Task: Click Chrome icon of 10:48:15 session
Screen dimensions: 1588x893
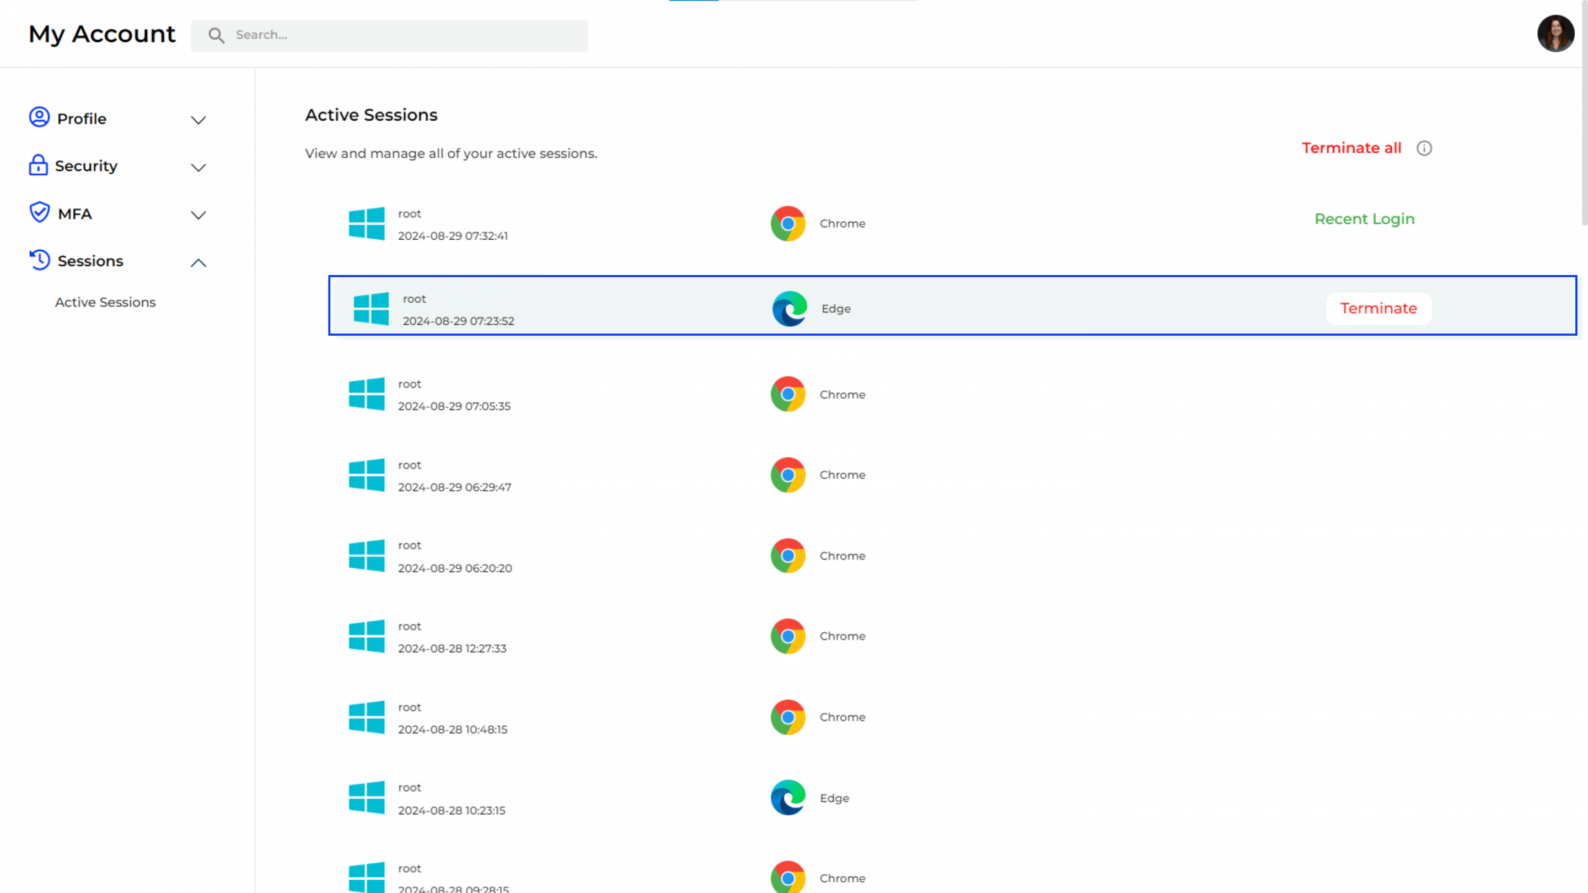Action: coord(788,717)
